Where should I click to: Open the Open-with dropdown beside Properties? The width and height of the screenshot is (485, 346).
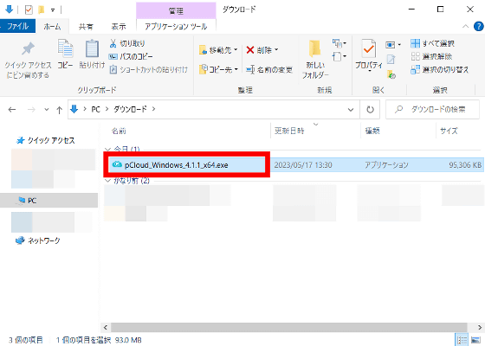pyautogui.click(x=393, y=45)
